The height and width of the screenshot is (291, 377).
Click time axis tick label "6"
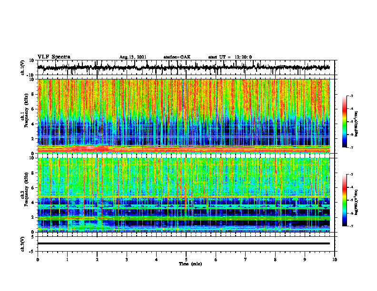pos(216,260)
